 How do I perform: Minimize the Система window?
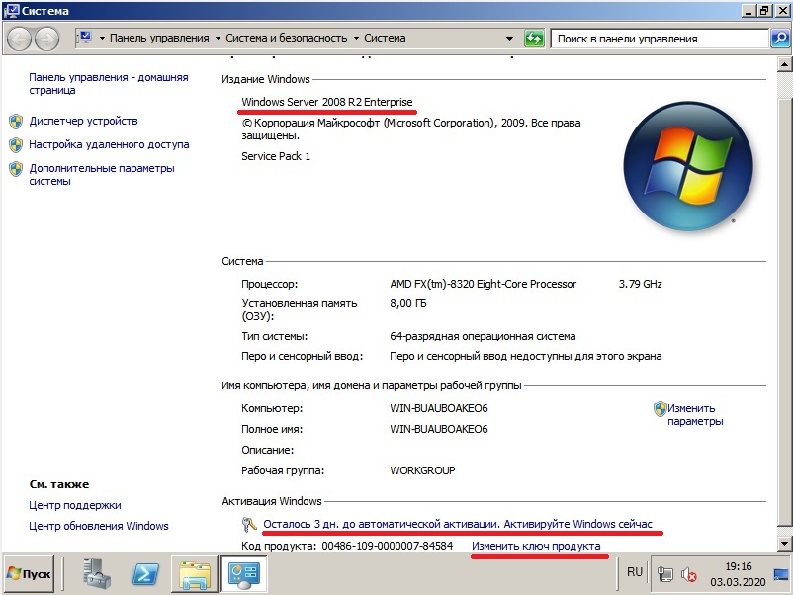coord(749,11)
